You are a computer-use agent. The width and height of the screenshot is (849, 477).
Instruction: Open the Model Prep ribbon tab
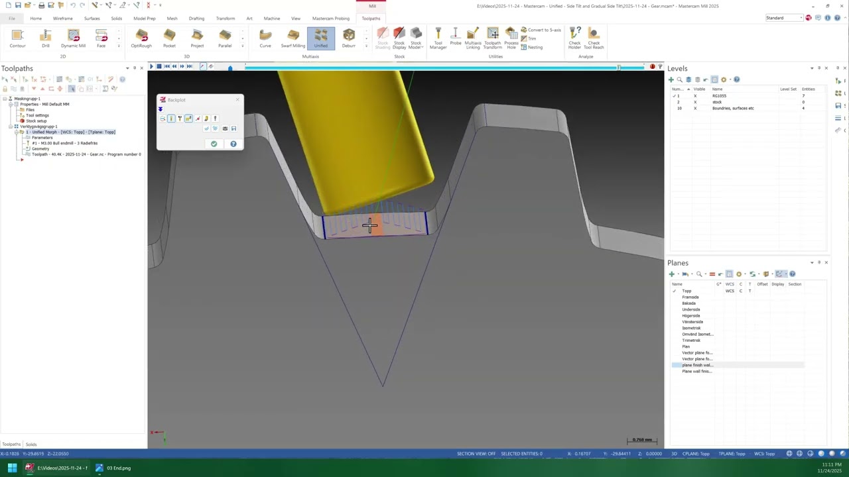[x=144, y=18]
